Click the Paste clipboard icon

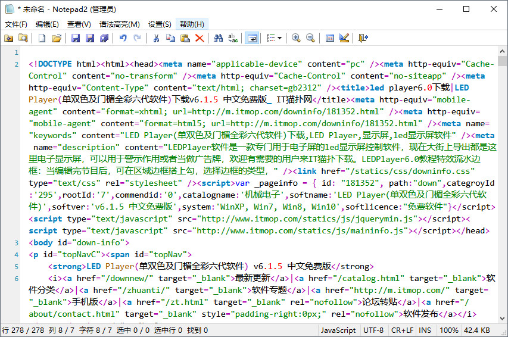coord(185,38)
